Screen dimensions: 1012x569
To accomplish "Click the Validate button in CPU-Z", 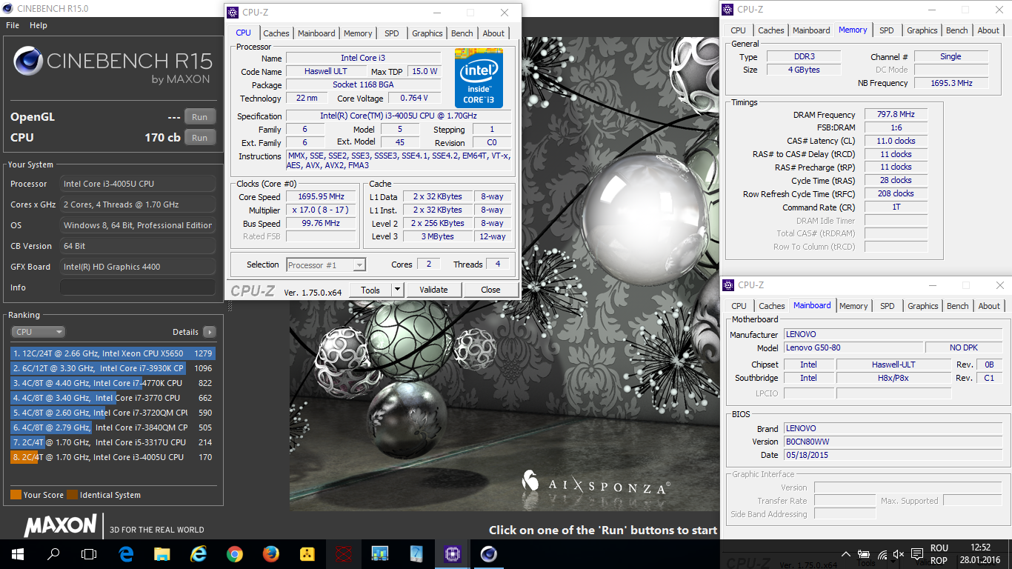I will [433, 290].
